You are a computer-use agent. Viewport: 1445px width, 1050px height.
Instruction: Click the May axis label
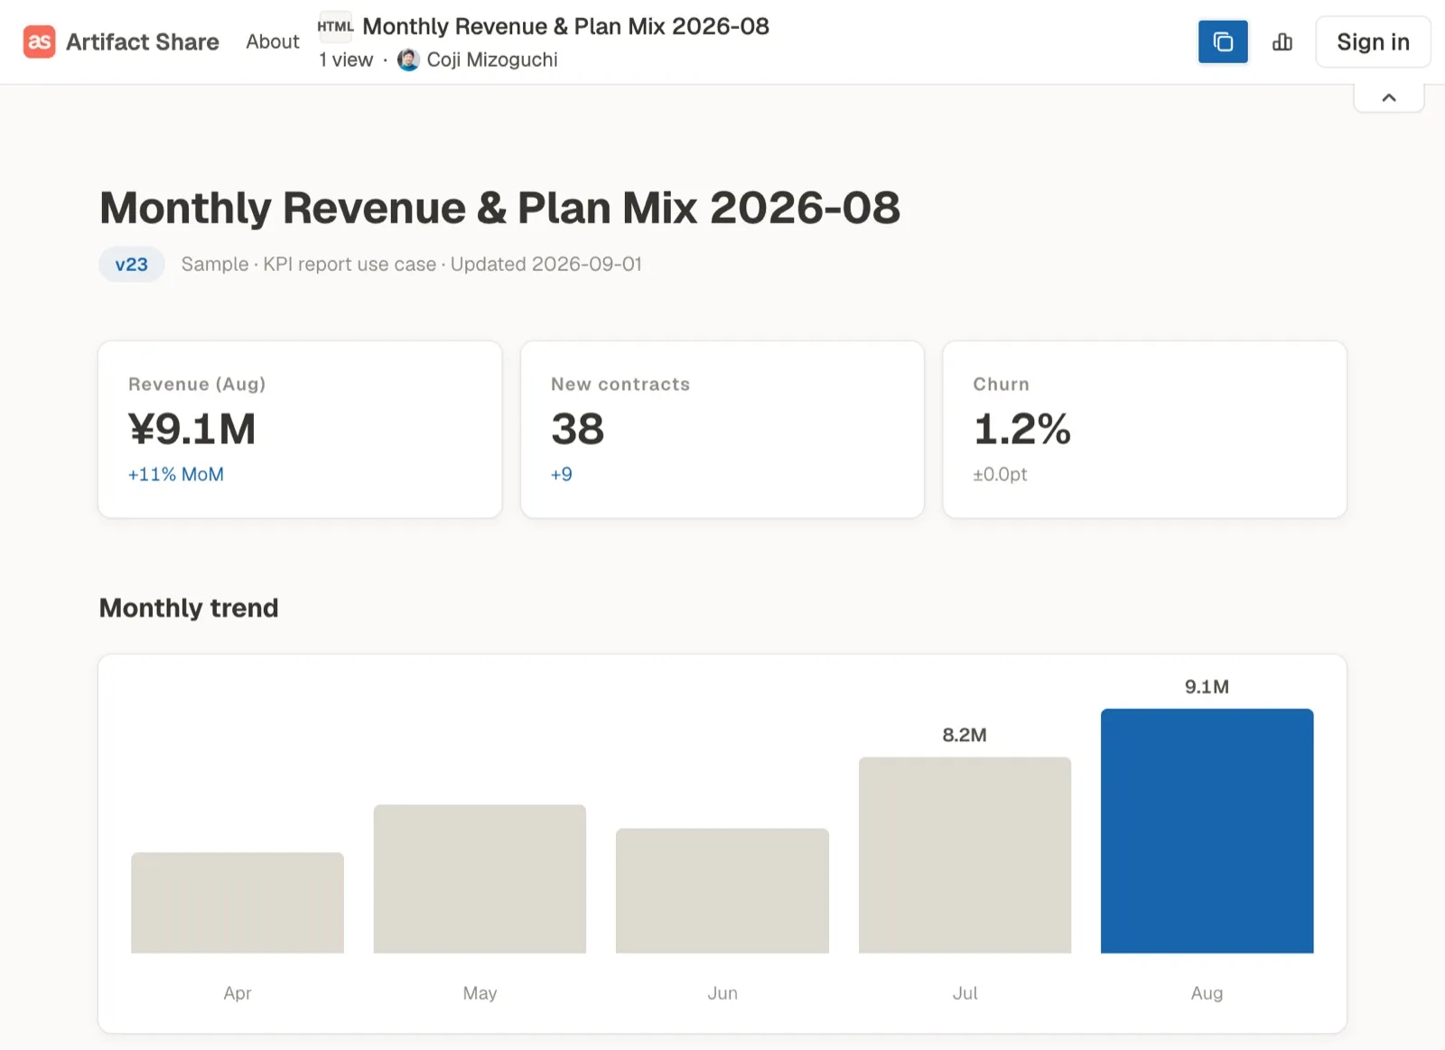(480, 993)
